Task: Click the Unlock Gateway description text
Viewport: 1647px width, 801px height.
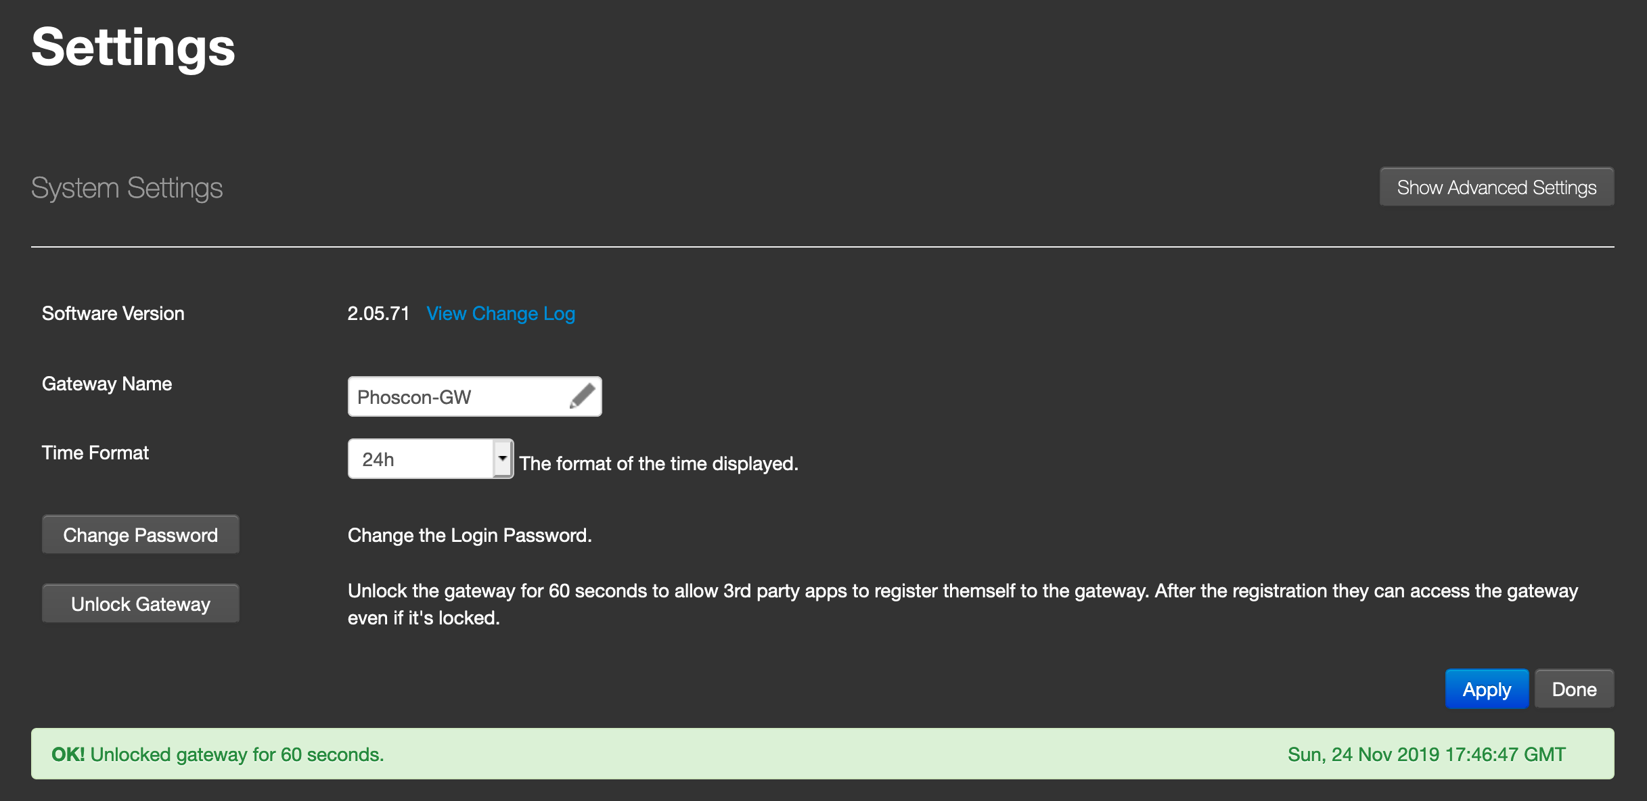Action: tap(963, 604)
